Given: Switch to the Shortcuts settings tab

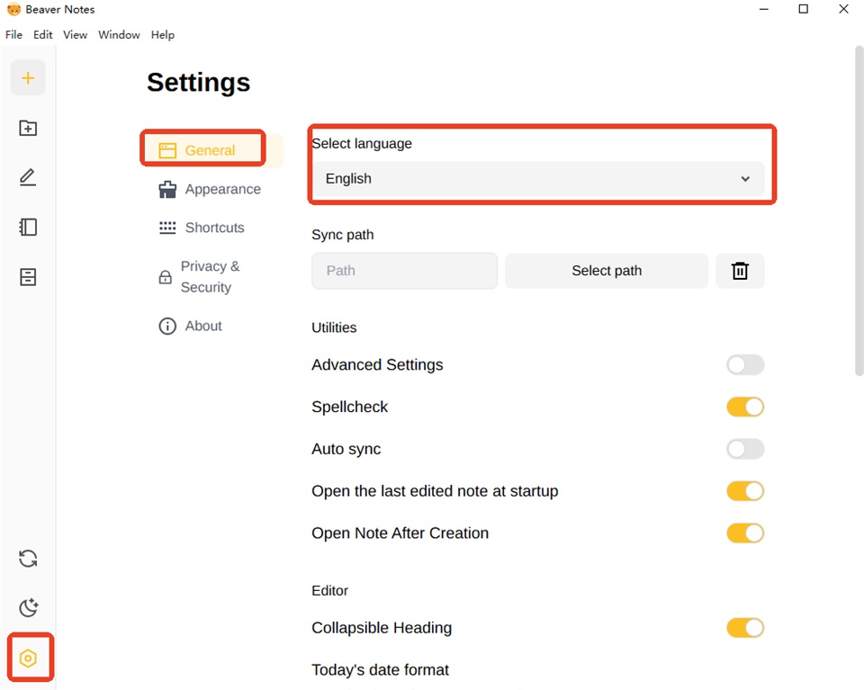Looking at the screenshot, I should pos(202,228).
